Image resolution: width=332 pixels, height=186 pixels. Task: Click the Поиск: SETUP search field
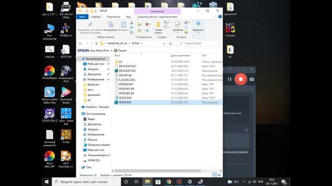point(198,43)
